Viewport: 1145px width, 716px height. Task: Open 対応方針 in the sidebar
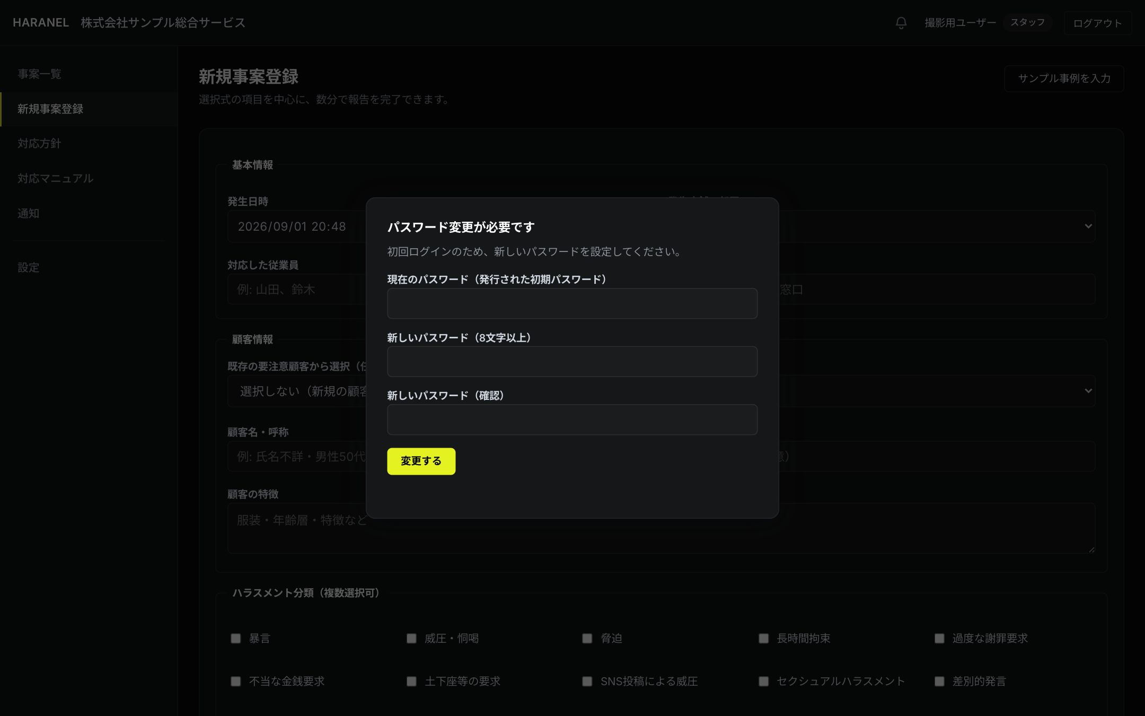[x=88, y=144]
